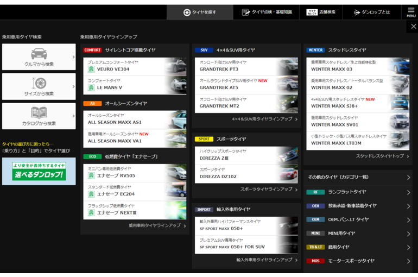Open エナセーブ EC204 tire card
418x277 pixels.
135,192
